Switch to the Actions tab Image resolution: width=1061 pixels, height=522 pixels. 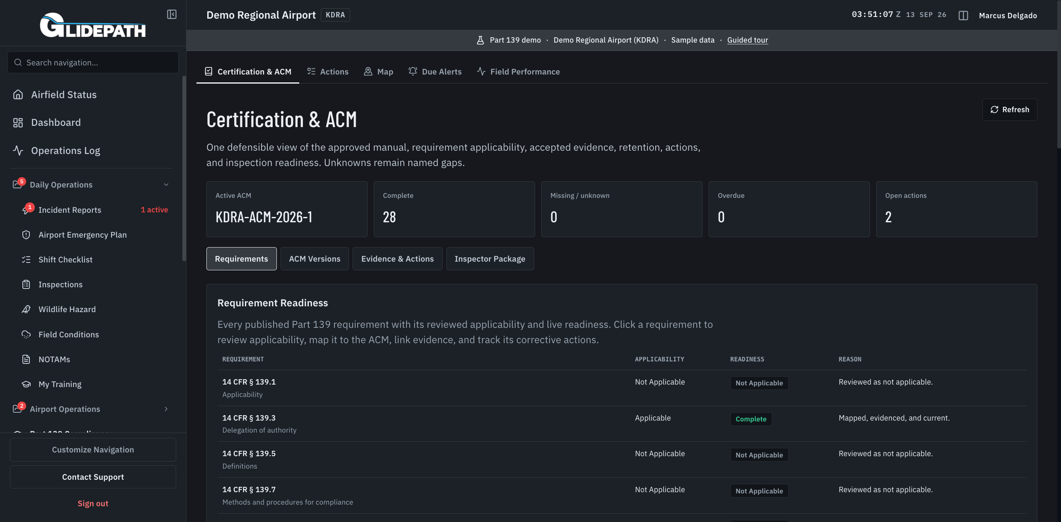point(328,72)
